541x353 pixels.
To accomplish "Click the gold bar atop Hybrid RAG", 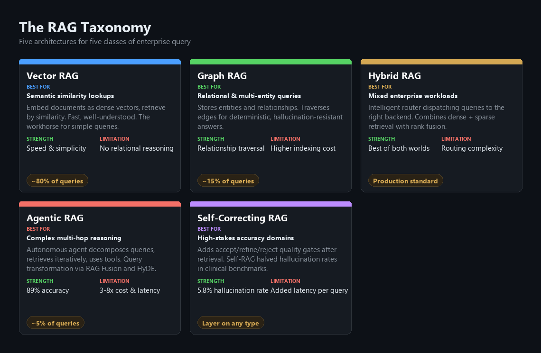I will (x=441, y=62).
